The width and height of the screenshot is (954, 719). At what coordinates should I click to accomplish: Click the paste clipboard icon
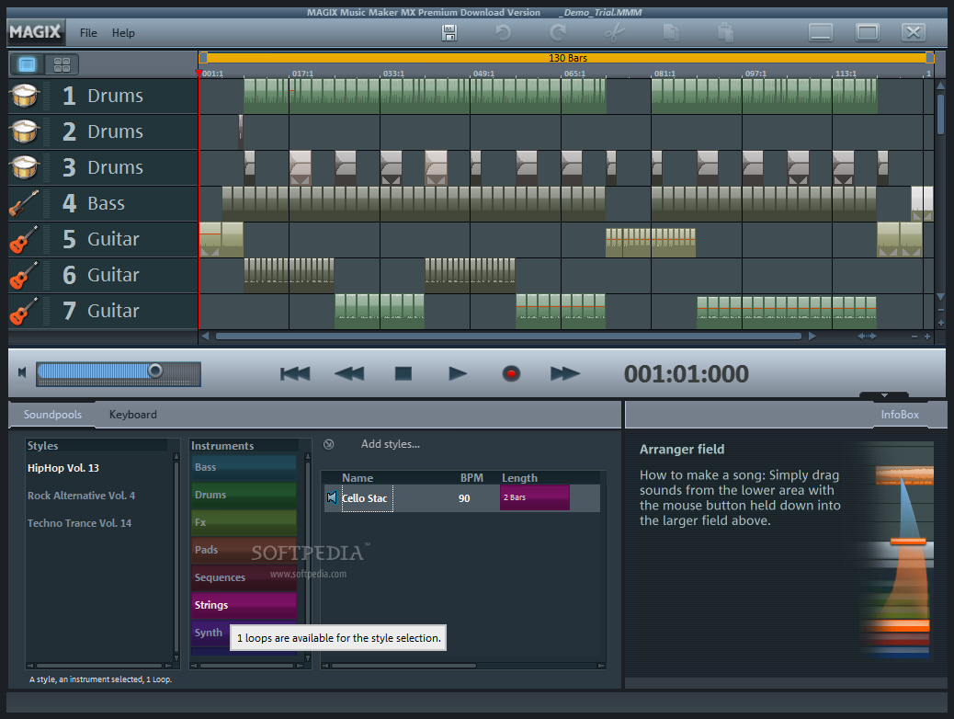725,32
